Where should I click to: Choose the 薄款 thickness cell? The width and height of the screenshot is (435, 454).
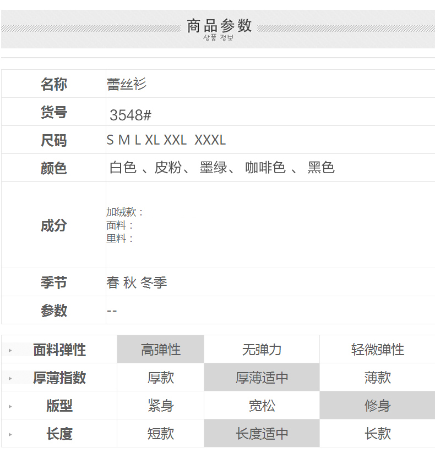tap(377, 378)
